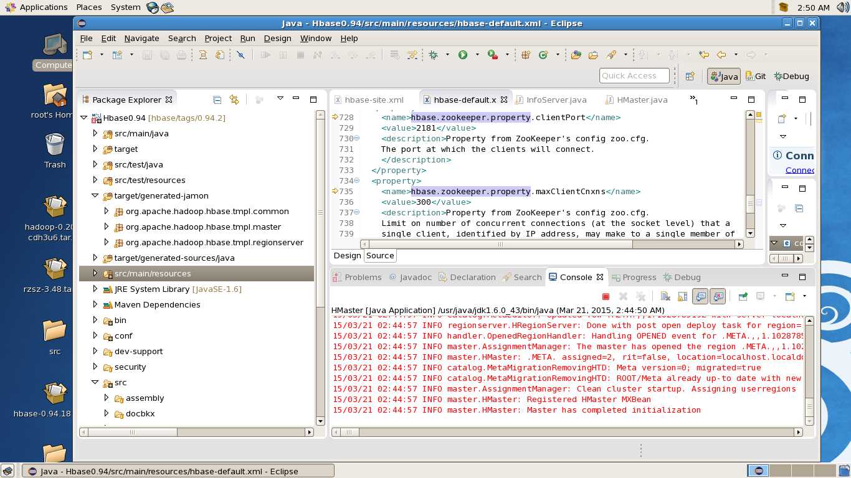The width and height of the screenshot is (851, 478).
Task: Open the Navigate menu
Action: pos(141,38)
